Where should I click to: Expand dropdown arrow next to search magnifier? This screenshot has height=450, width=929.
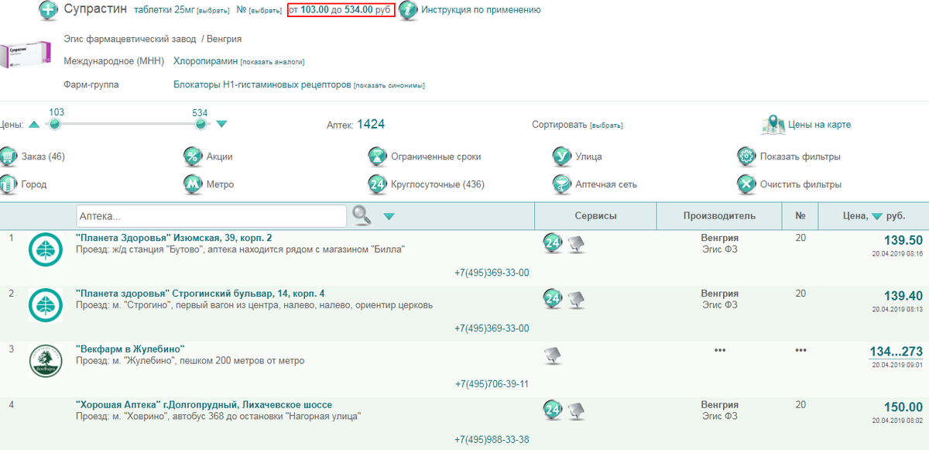389,216
